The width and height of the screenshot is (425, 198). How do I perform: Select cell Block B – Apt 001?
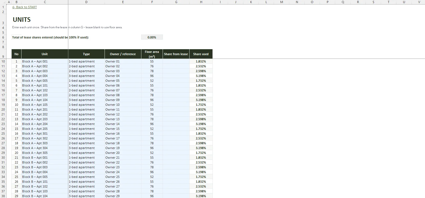click(45, 158)
